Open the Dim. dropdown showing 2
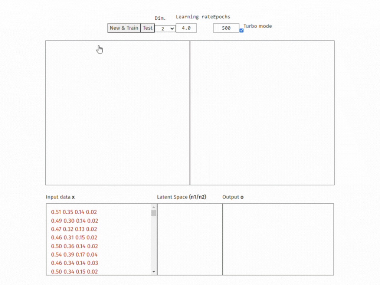 [165, 29]
